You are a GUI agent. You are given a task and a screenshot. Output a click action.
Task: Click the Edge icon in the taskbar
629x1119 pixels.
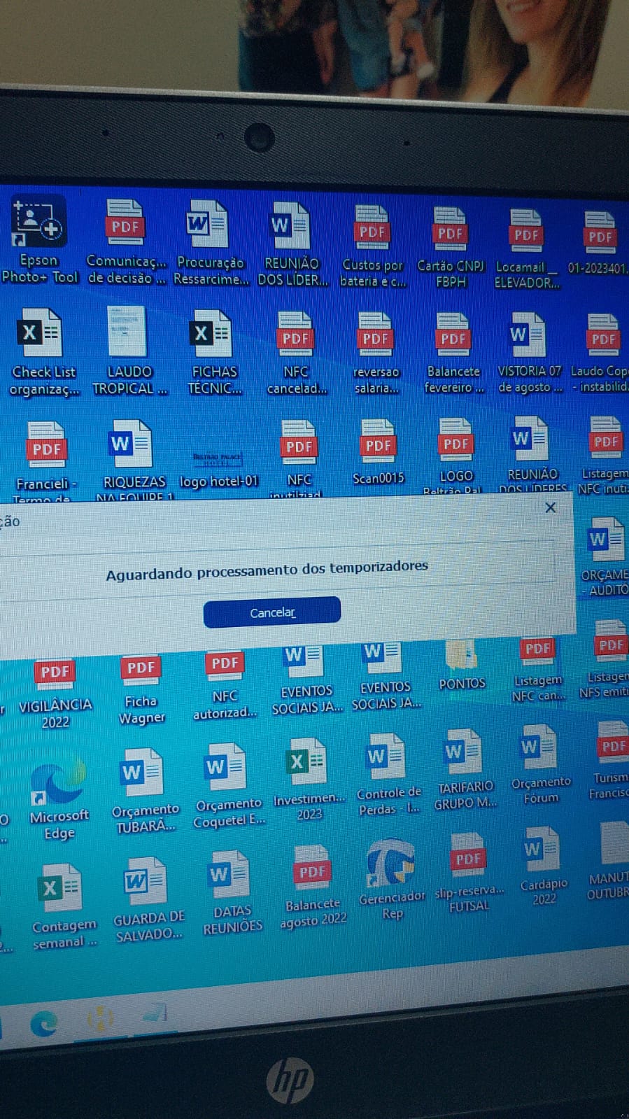[44, 1025]
